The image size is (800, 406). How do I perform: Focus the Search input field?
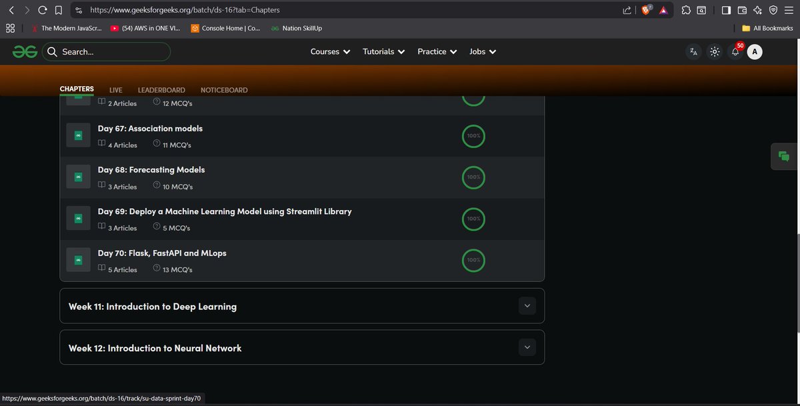click(x=107, y=51)
